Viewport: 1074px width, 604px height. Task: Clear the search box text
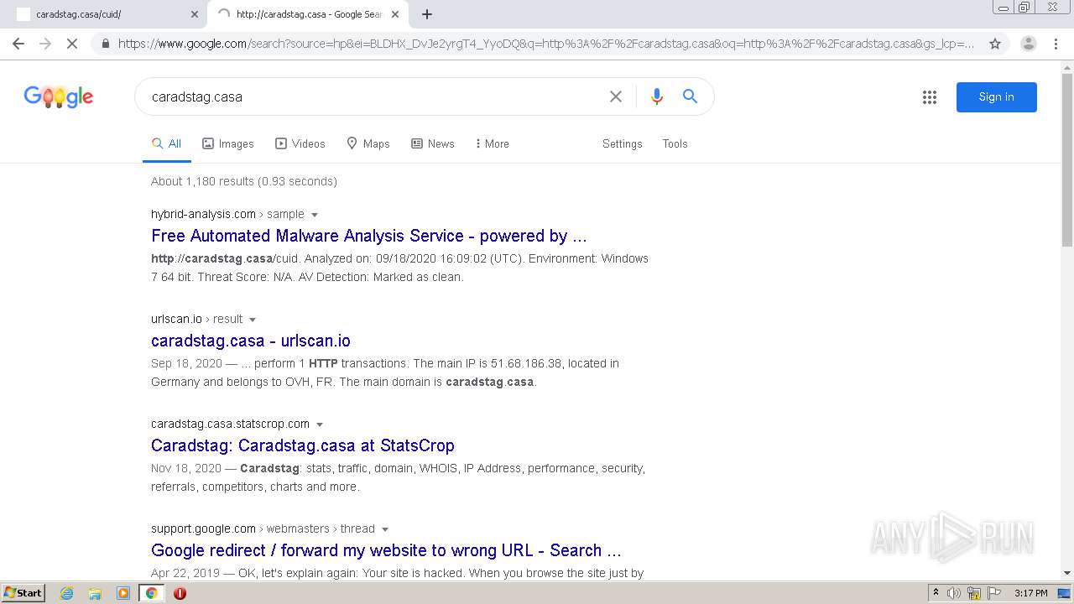(x=616, y=96)
